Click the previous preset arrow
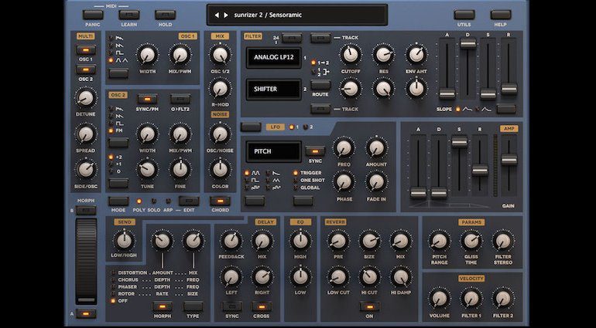 [216, 14]
